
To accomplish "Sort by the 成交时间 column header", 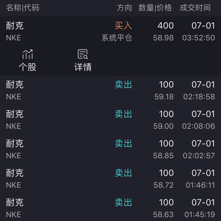I will (195, 8).
